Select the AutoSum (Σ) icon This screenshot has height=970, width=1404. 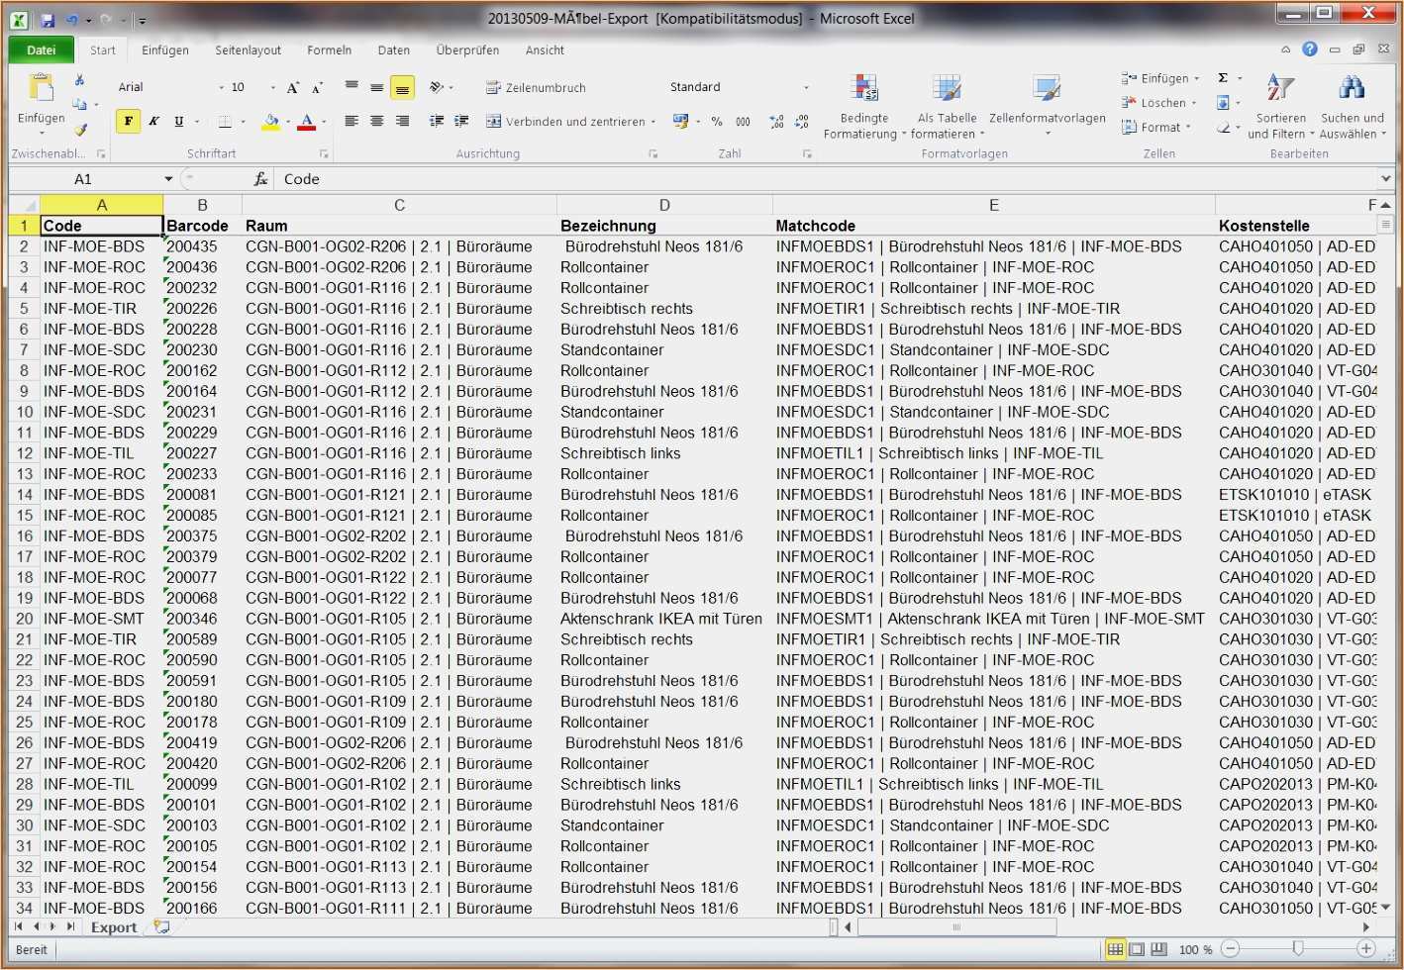tap(1223, 77)
